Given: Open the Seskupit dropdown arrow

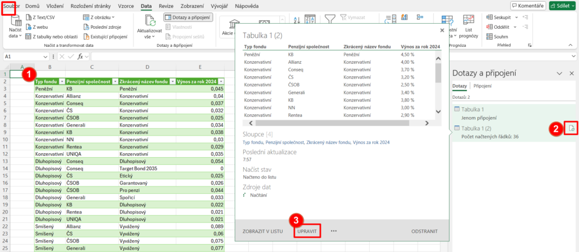Looking at the screenshot, I should pyautogui.click(x=516, y=17).
